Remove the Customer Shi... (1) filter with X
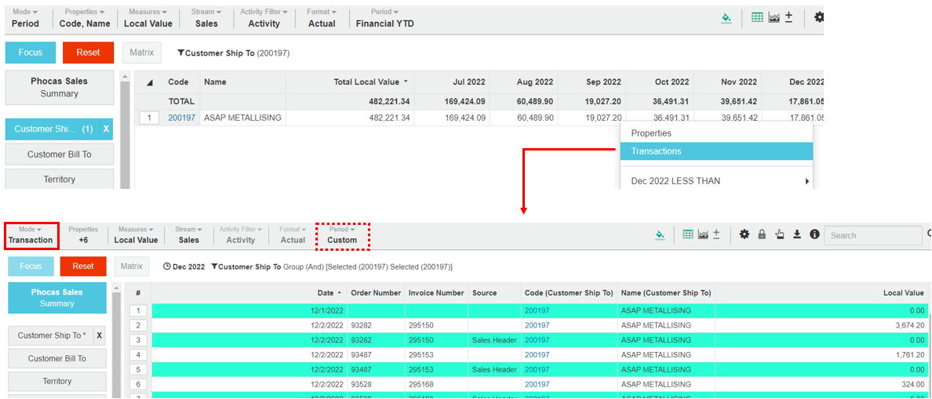The height and width of the screenshot is (399, 932). [x=106, y=129]
